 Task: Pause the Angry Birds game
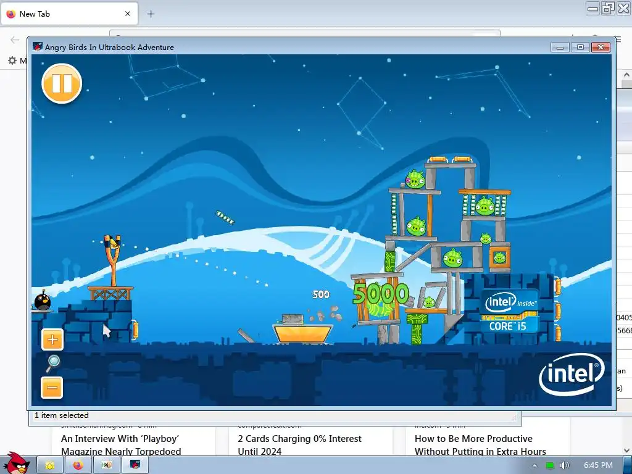point(62,83)
